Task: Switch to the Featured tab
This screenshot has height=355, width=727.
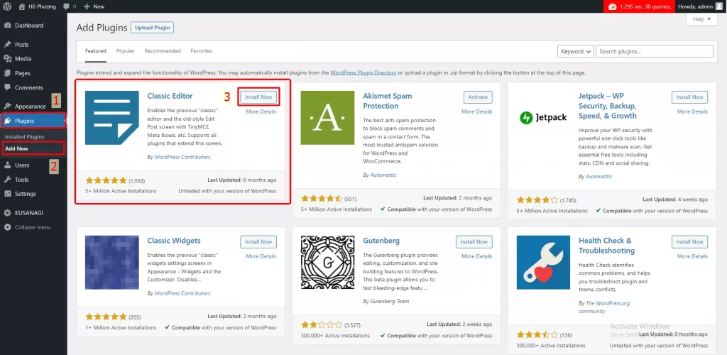Action: 96,51
